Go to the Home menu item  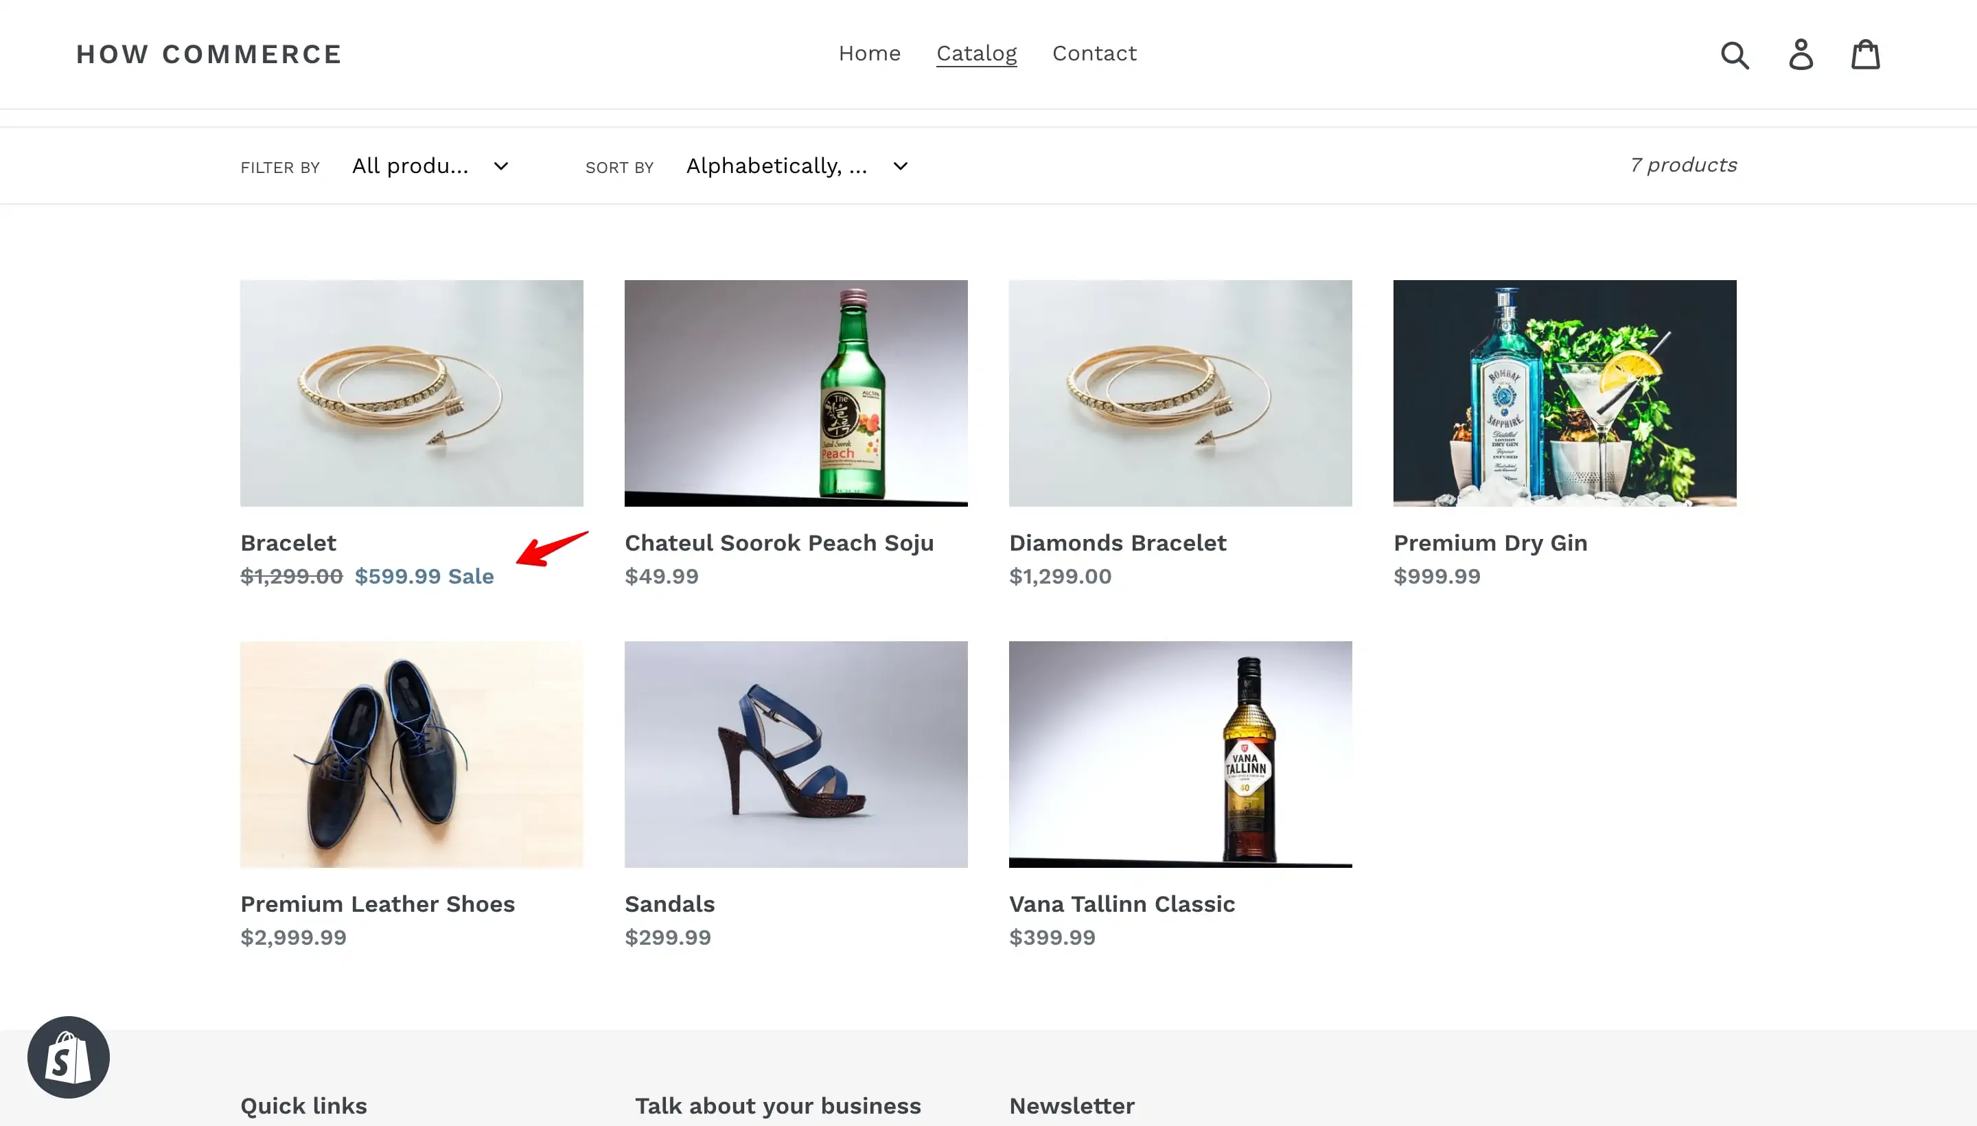[x=869, y=54]
